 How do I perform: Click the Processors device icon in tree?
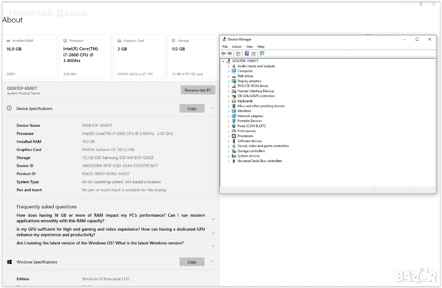pyautogui.click(x=234, y=136)
